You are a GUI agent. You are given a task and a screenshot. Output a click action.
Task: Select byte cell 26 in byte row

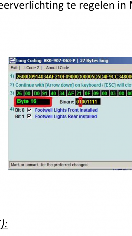(x=19, y=93)
